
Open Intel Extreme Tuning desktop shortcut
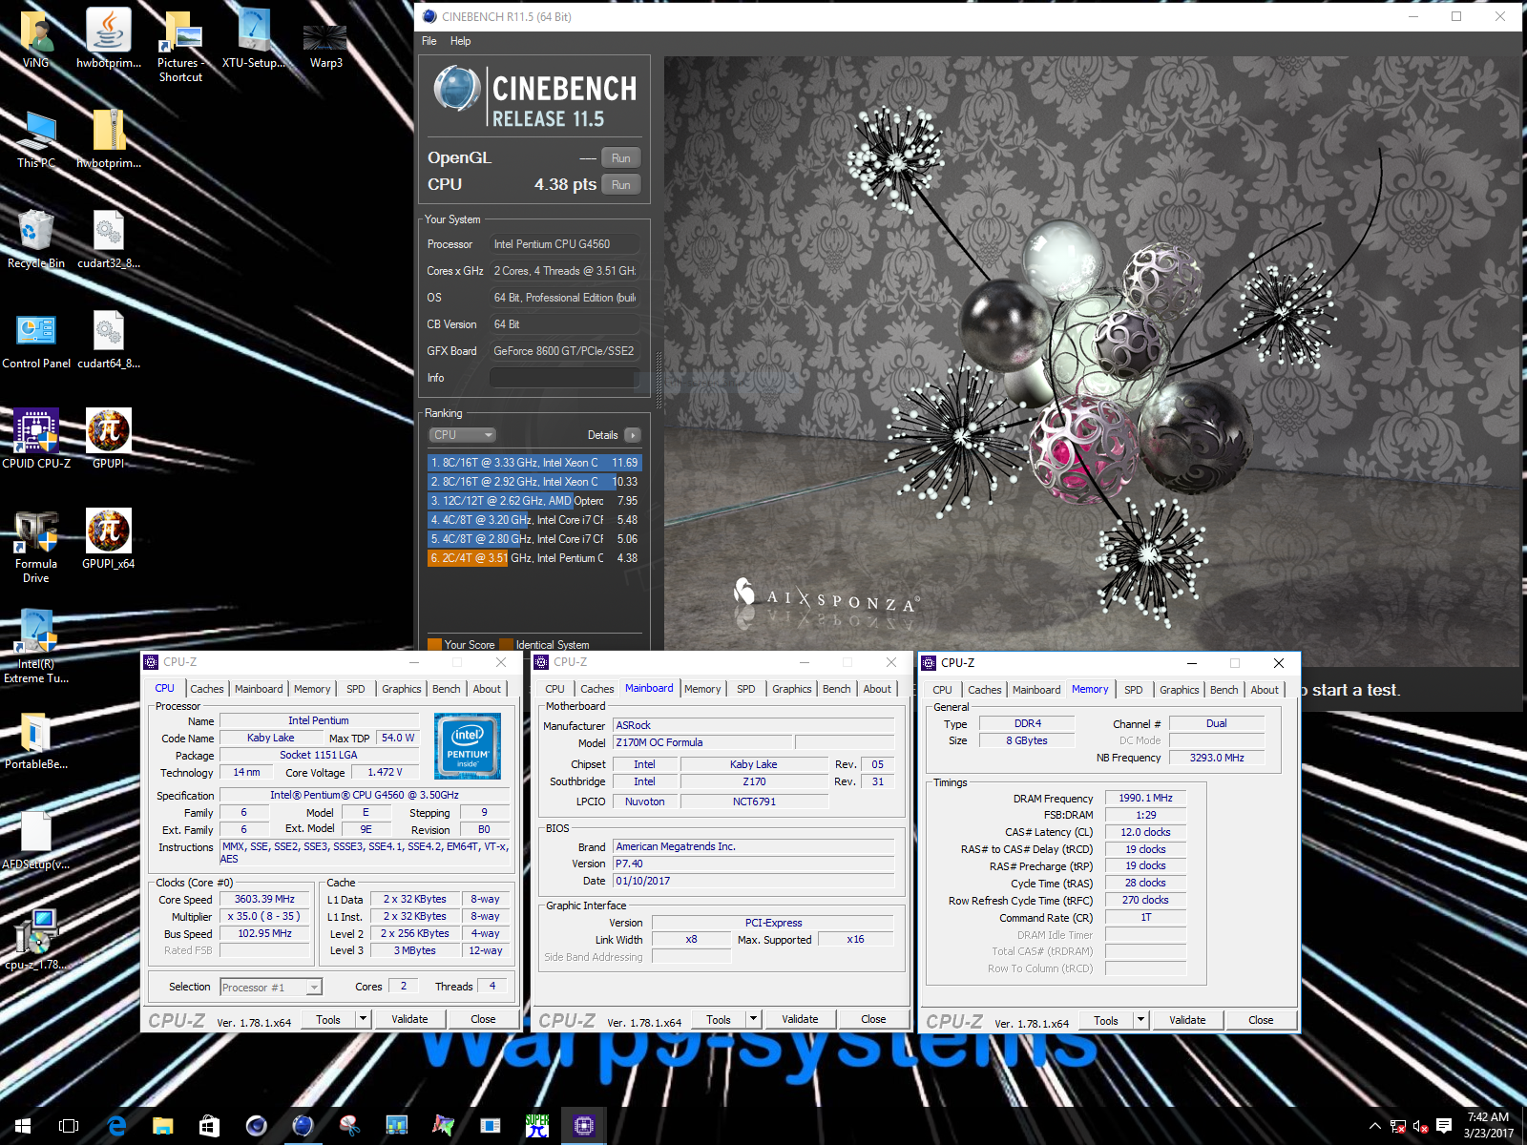click(x=36, y=647)
